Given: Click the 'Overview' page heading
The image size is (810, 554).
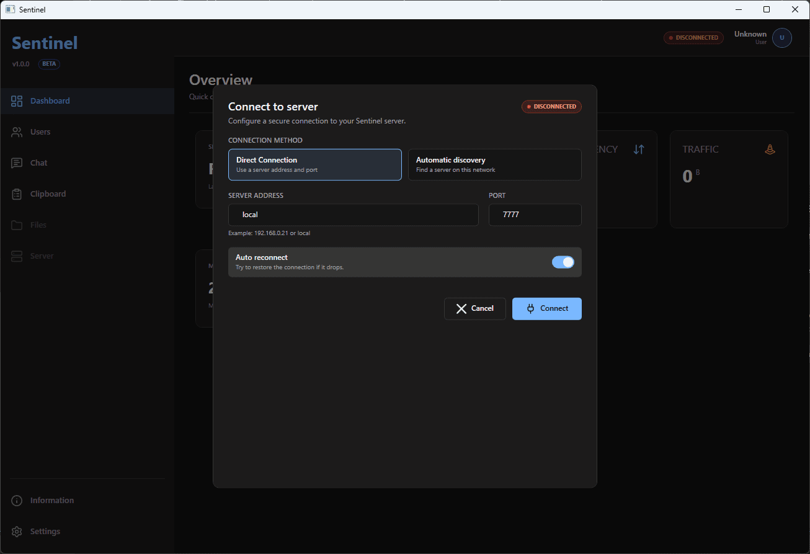Looking at the screenshot, I should tap(221, 80).
